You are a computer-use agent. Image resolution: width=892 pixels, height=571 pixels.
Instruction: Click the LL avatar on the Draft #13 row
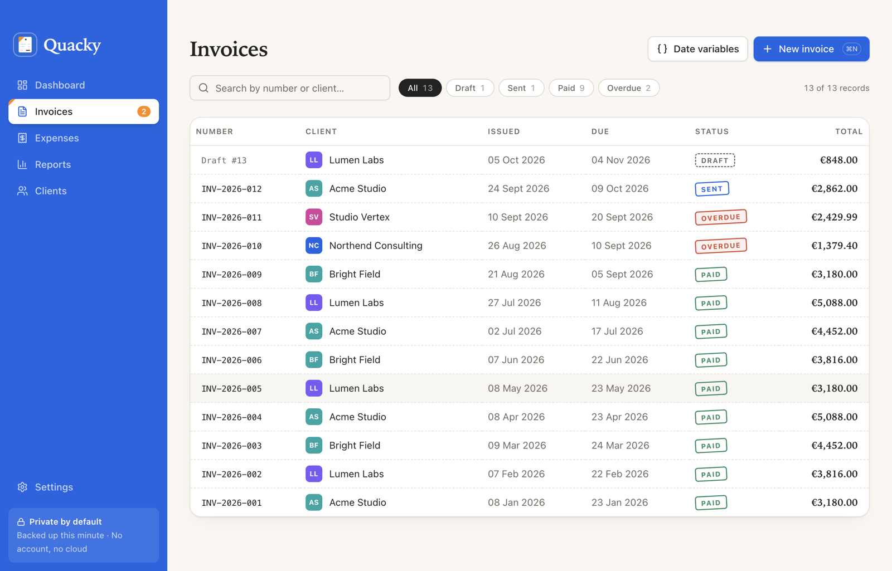pyautogui.click(x=314, y=160)
